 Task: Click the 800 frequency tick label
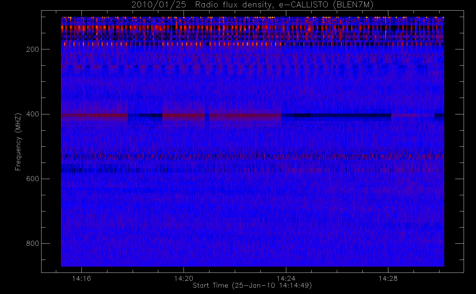[x=33, y=243]
